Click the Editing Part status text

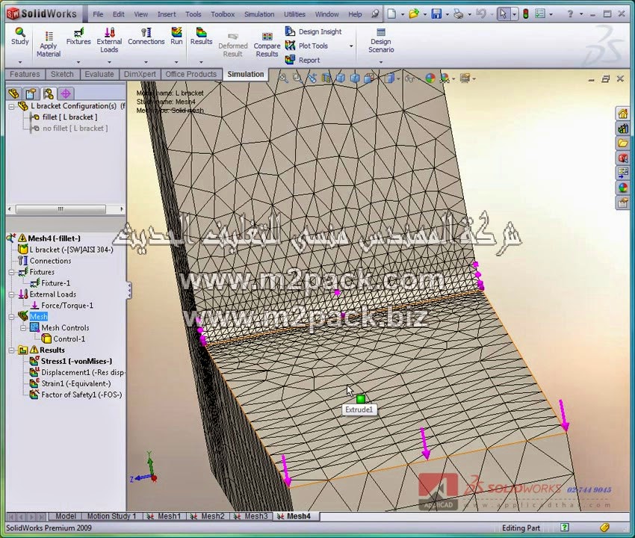tap(521, 528)
